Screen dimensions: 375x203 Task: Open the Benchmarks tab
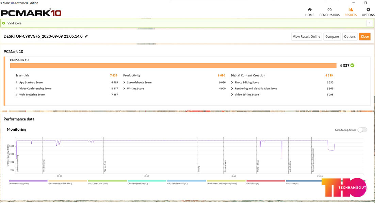[x=329, y=12]
